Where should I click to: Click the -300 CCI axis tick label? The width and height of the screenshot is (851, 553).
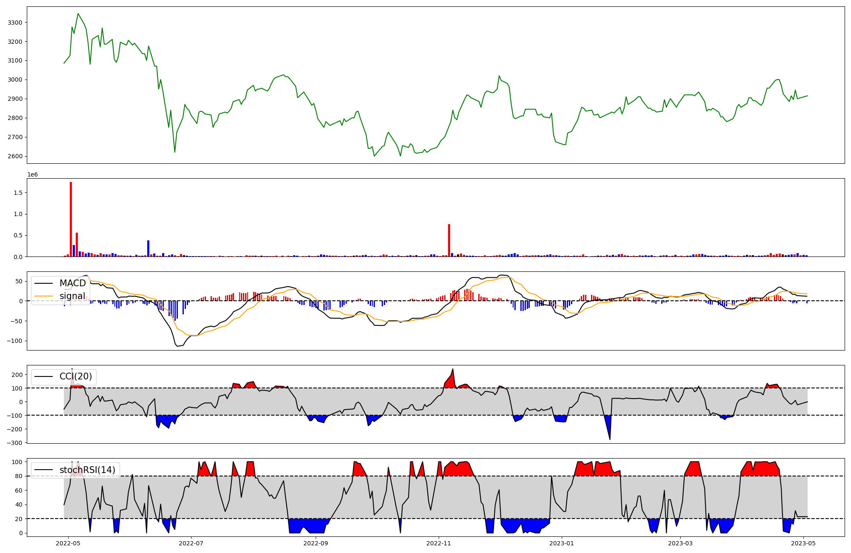tap(14, 443)
